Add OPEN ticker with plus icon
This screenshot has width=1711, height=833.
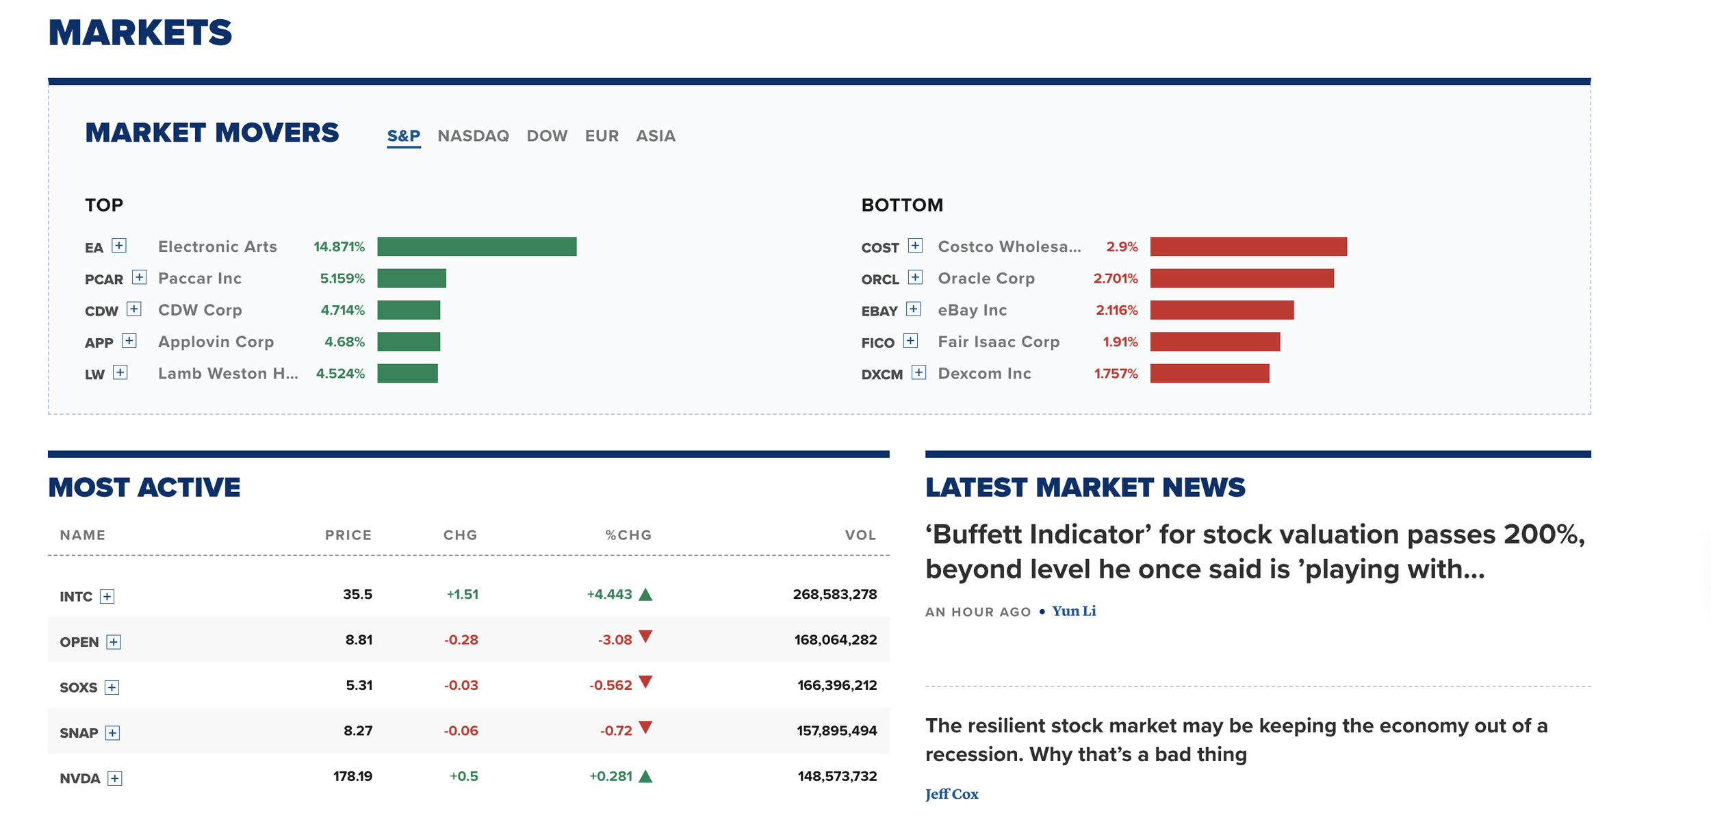[114, 642]
